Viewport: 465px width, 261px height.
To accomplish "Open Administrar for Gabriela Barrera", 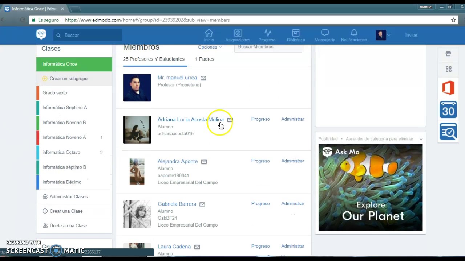I will (292, 203).
